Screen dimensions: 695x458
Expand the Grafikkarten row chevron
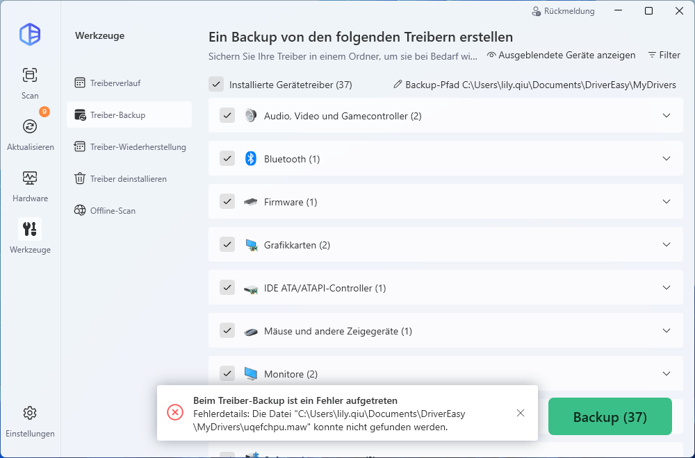click(x=667, y=244)
